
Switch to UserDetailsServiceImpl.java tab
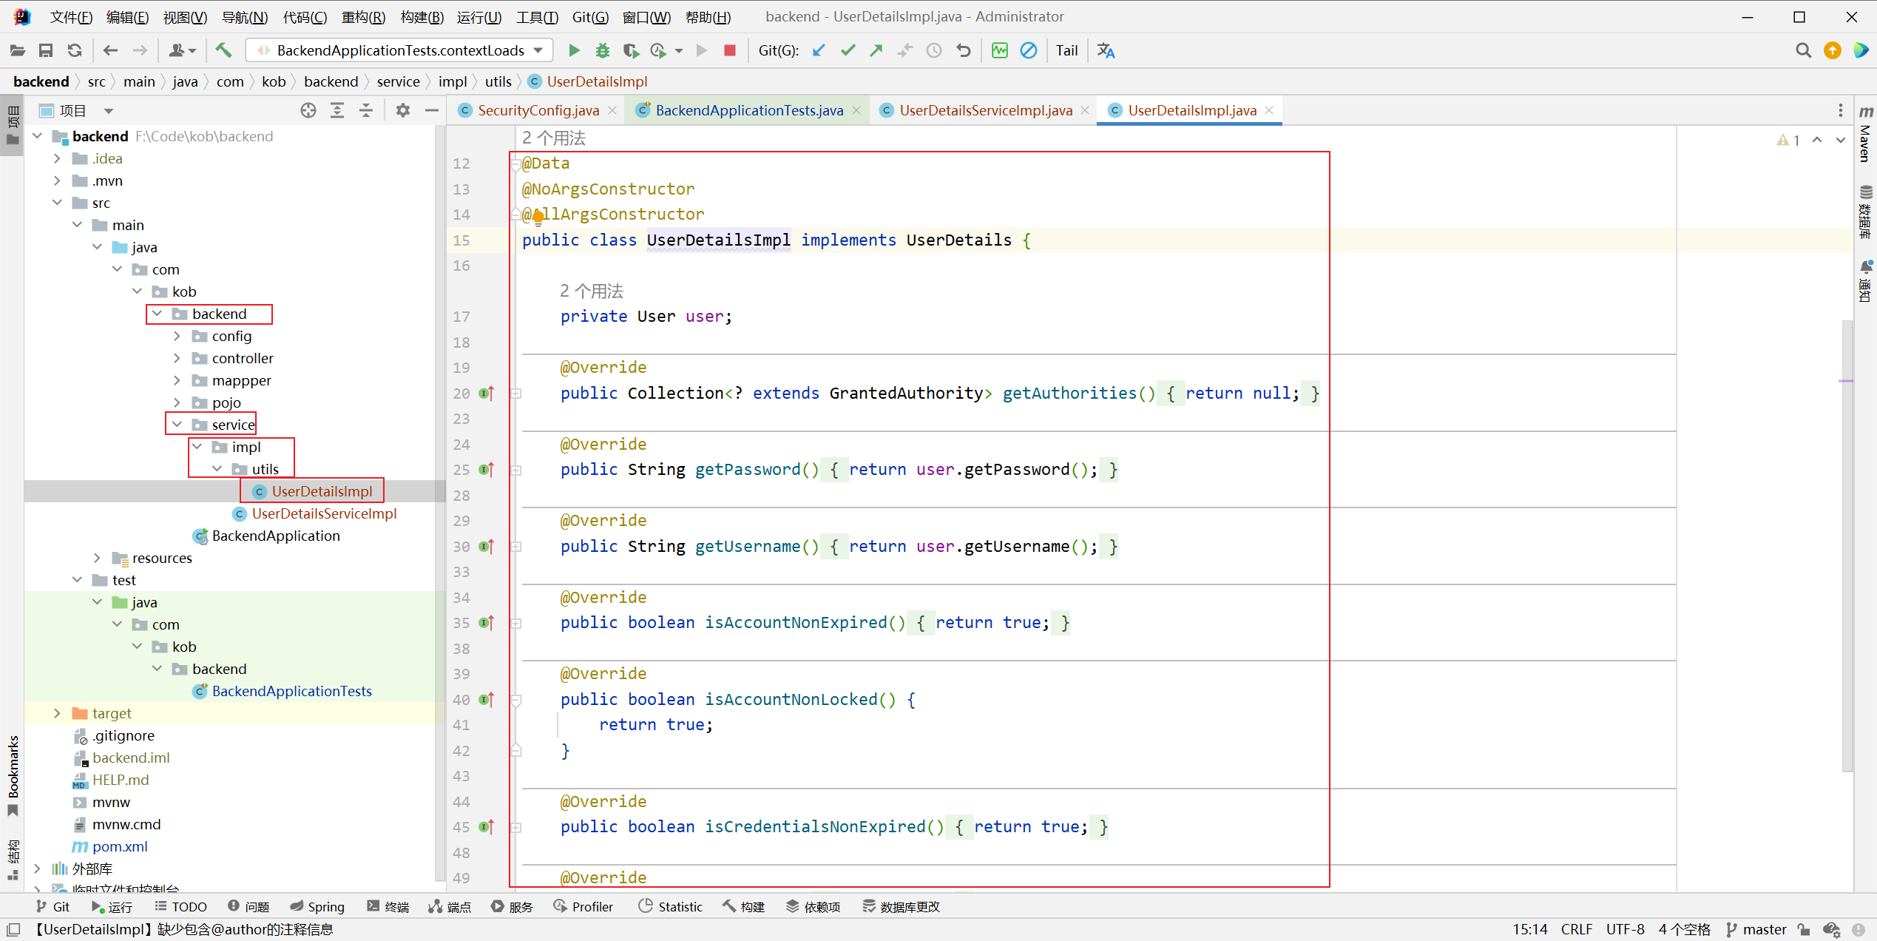click(985, 110)
